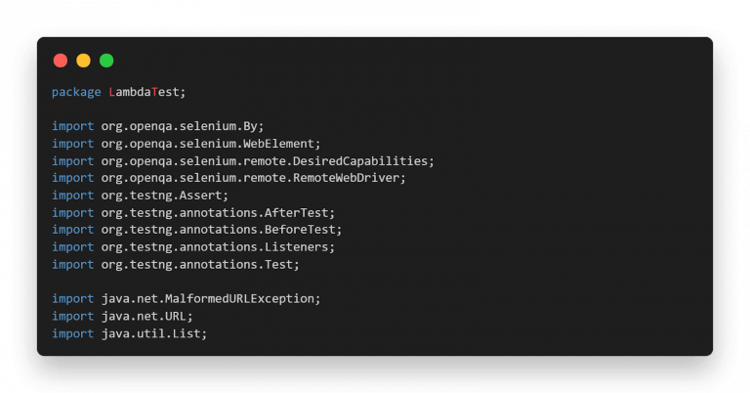Click the yellow minimize dot

[x=83, y=61]
